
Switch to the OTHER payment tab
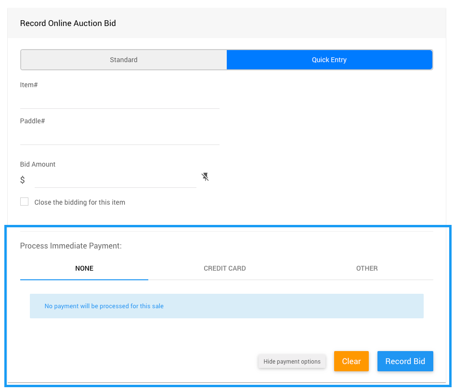(x=367, y=268)
